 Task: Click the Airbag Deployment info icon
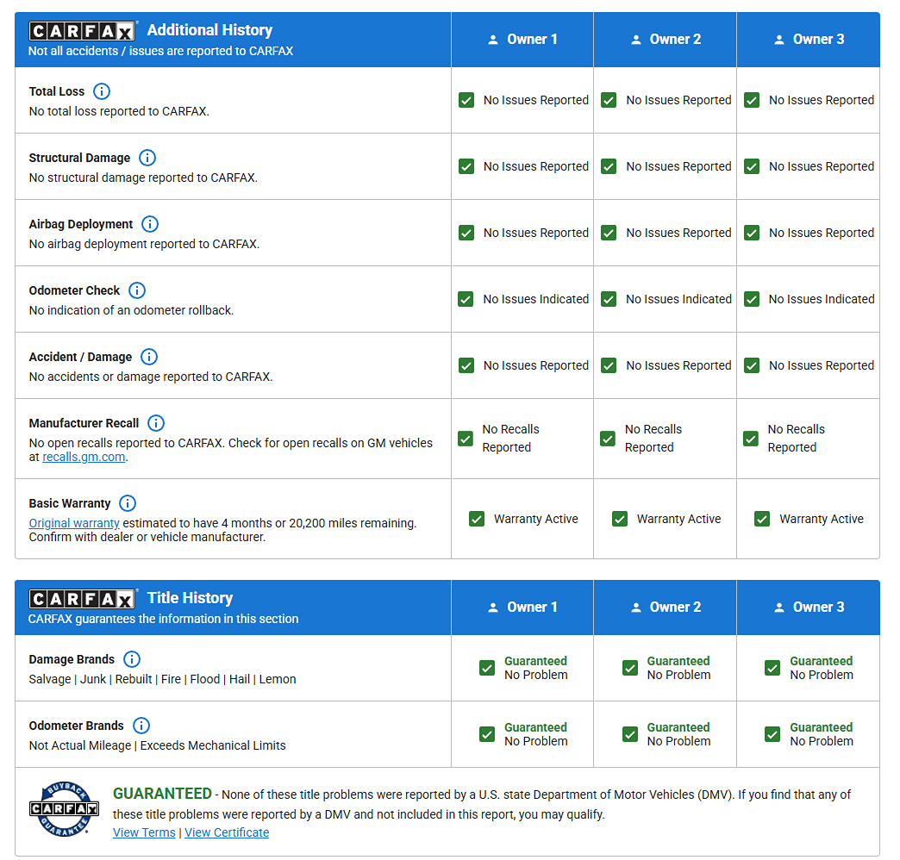150,224
